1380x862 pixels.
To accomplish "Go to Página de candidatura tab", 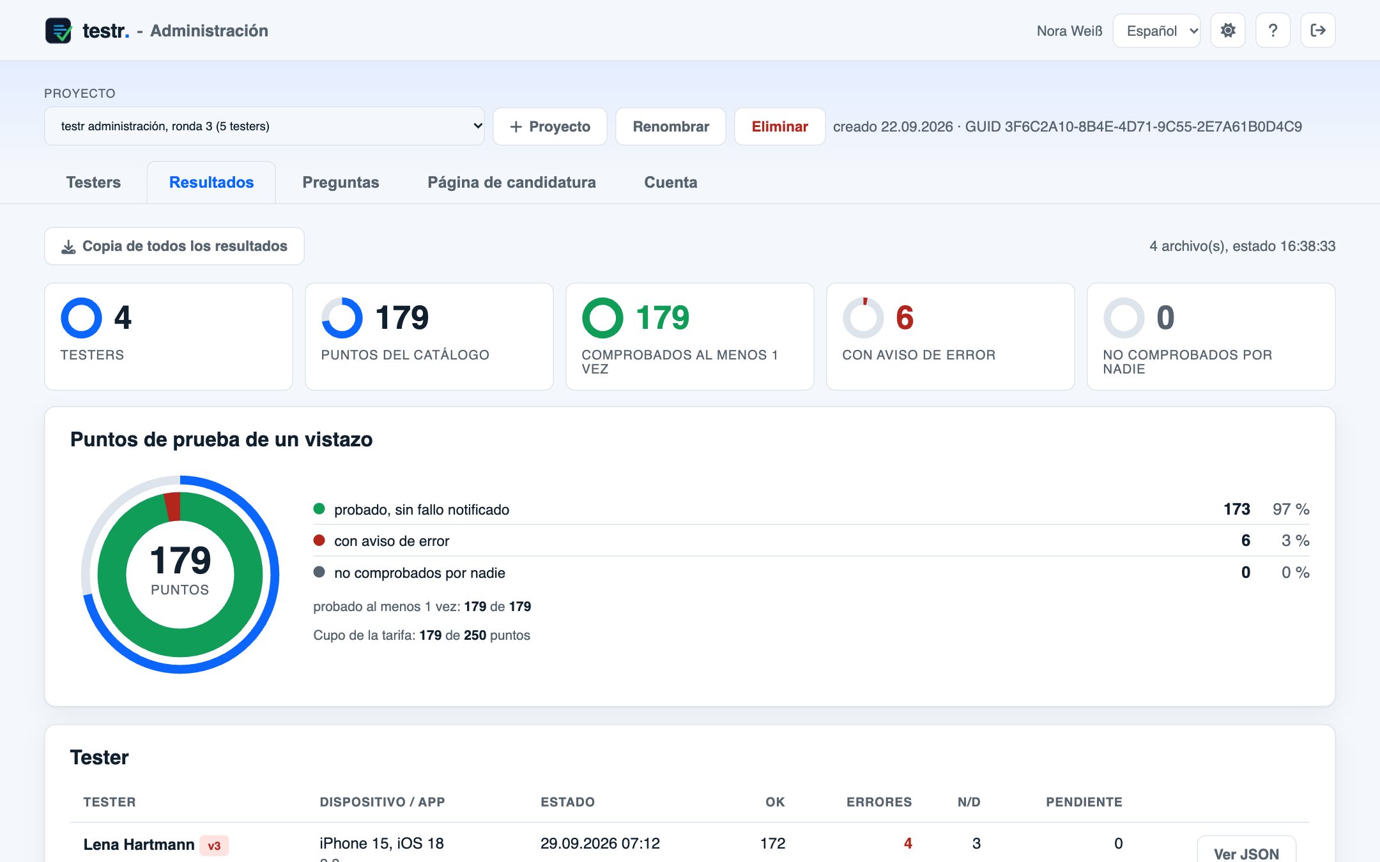I will [x=512, y=183].
